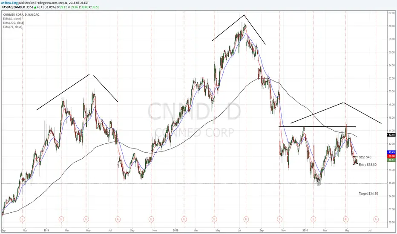
Task: Click the future earnings E marker after Jul 2016
Action: click(376, 219)
